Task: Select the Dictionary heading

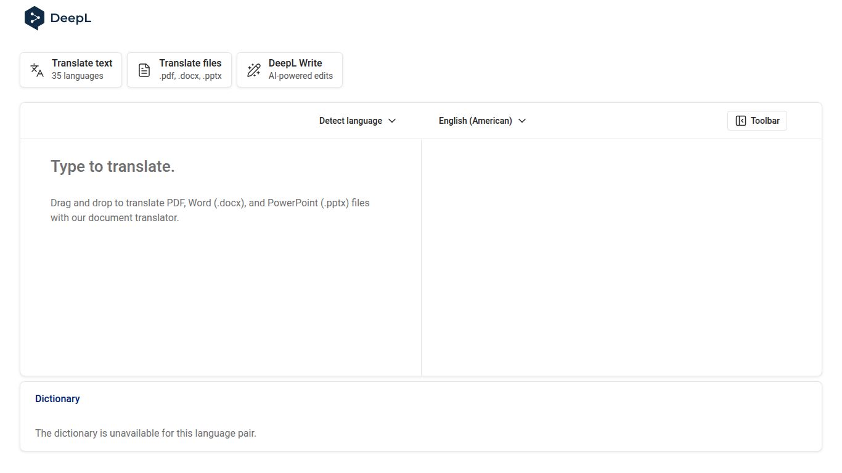Action: pyautogui.click(x=57, y=399)
